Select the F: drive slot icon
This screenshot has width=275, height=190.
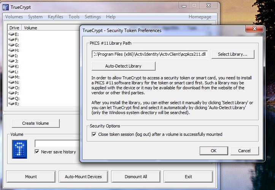11,39
